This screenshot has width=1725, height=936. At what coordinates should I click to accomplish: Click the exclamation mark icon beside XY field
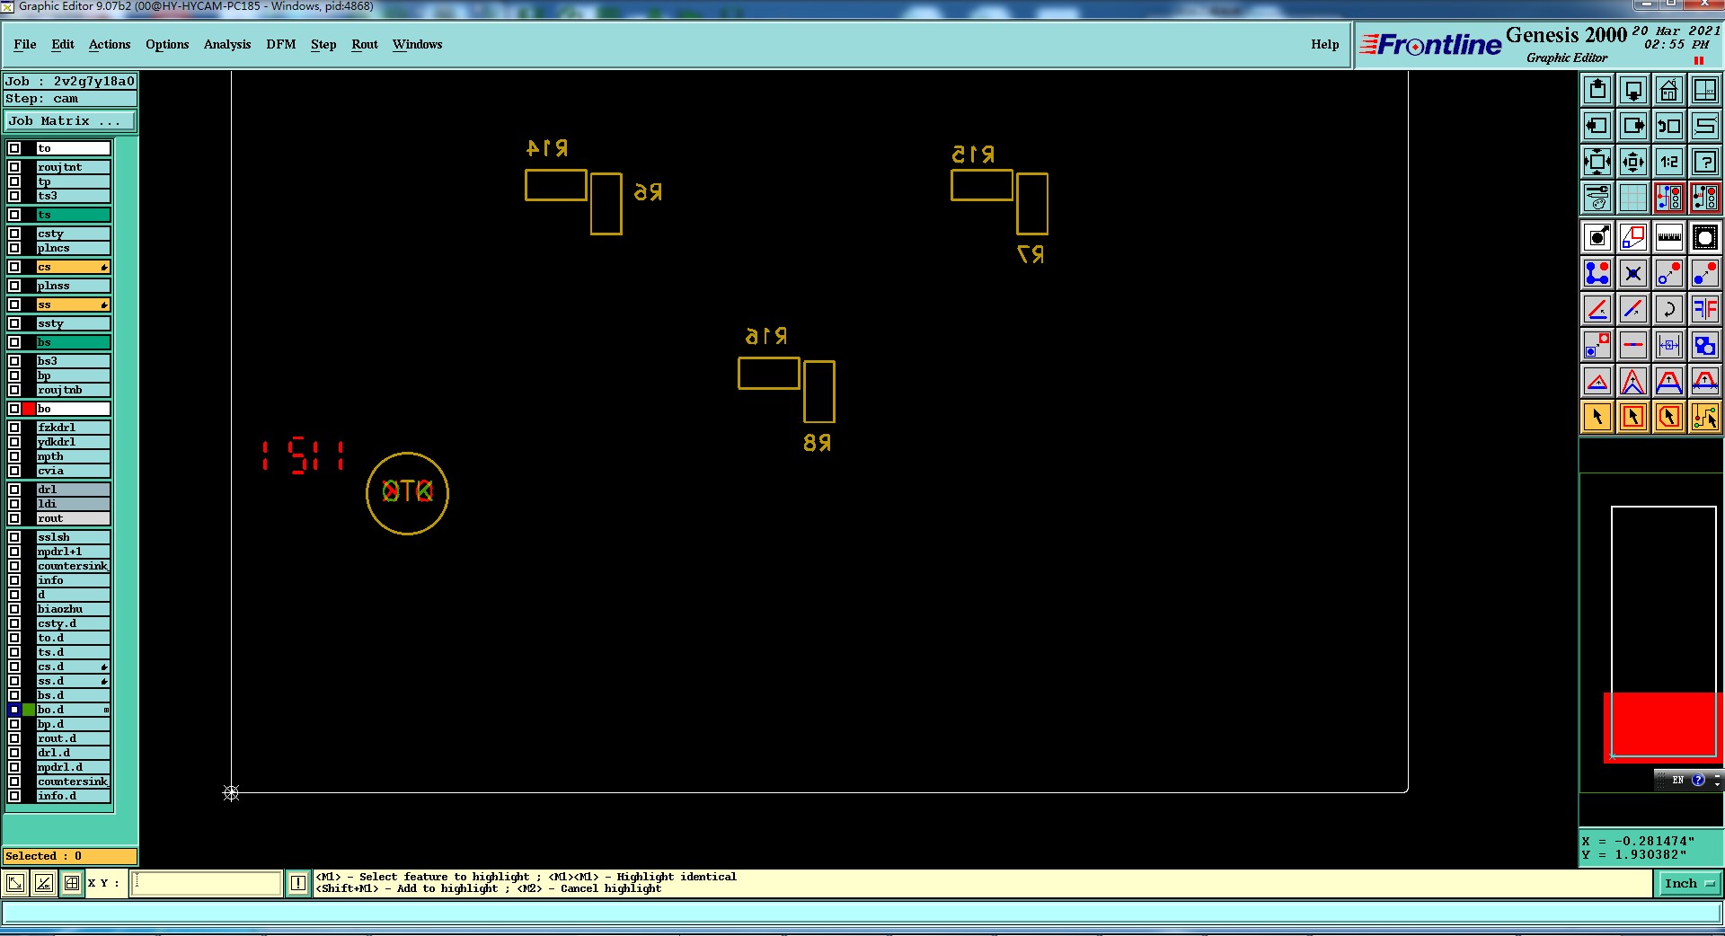tap(298, 884)
